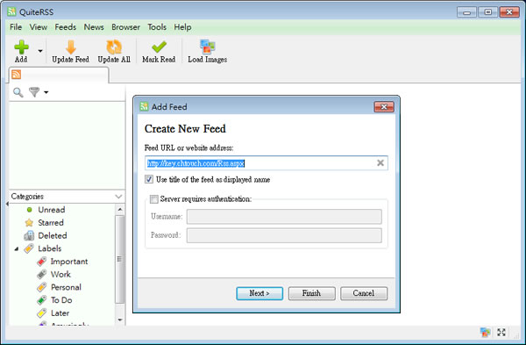
Task: Click the Deleted trash icon
Action: coord(29,235)
